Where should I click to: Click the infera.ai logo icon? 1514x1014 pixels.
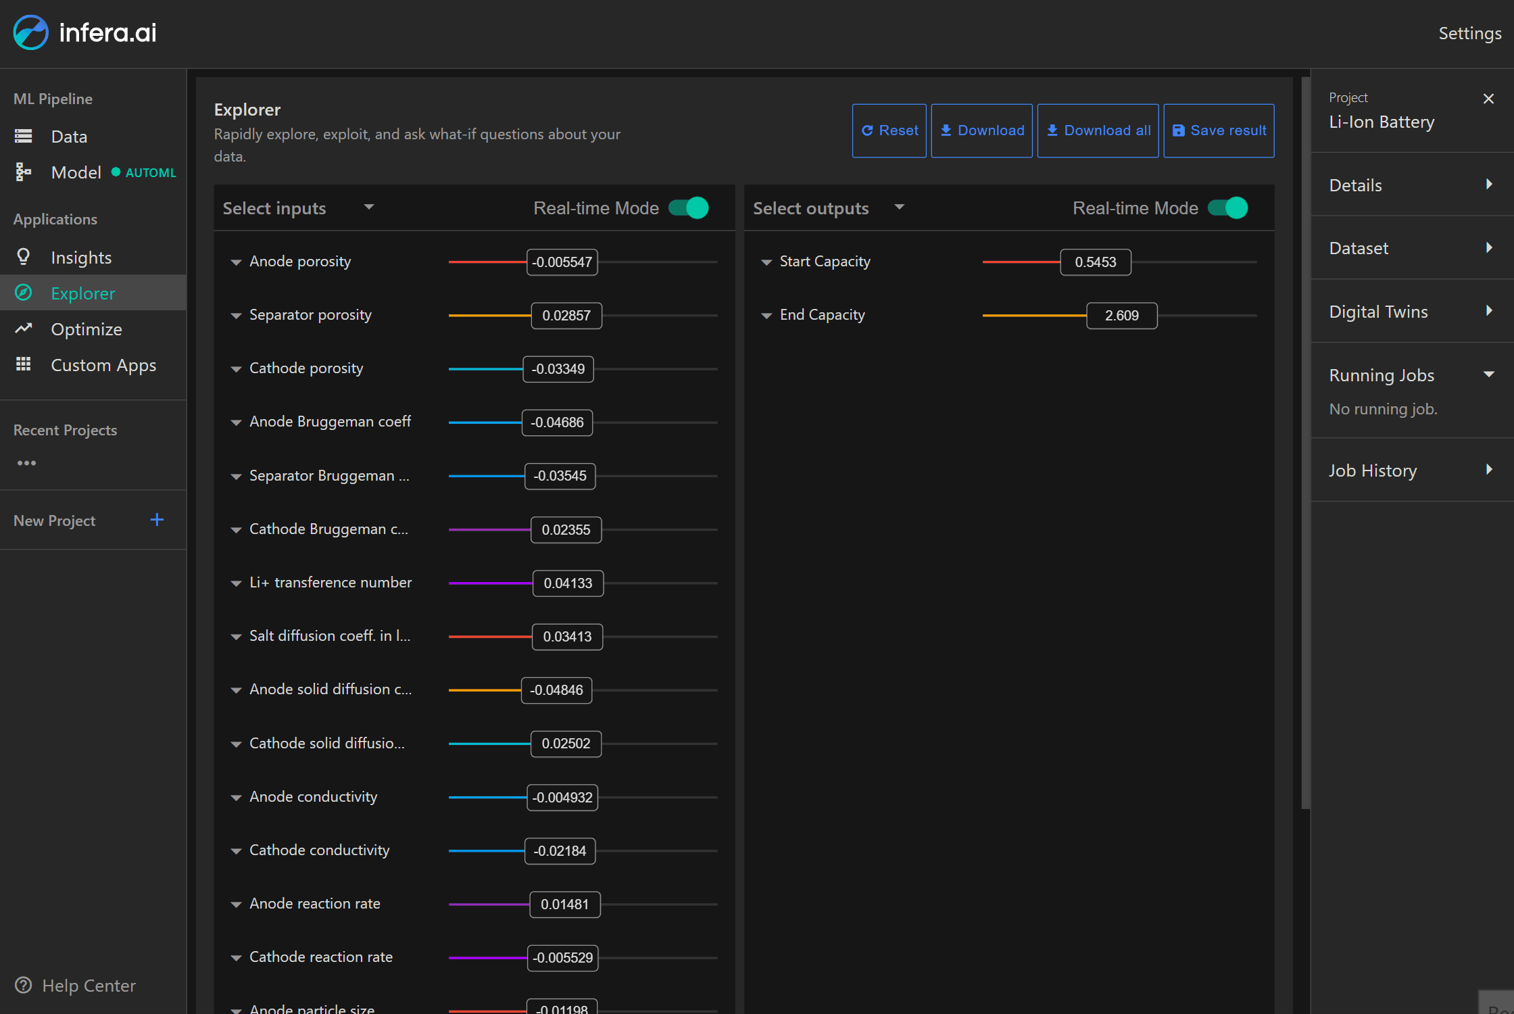(30, 32)
